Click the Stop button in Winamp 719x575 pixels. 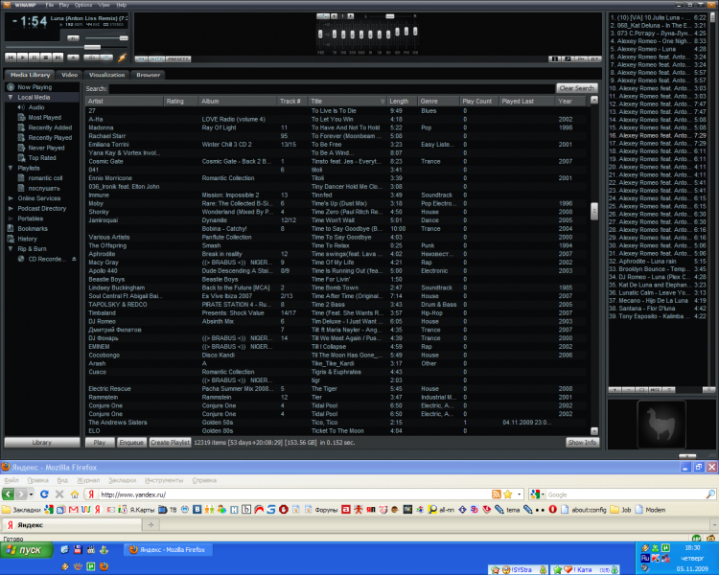pos(46,57)
